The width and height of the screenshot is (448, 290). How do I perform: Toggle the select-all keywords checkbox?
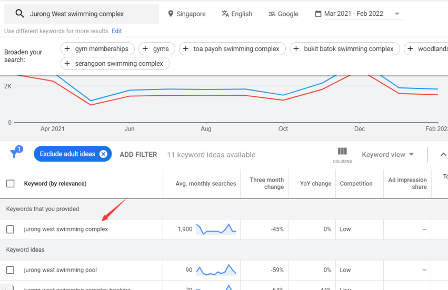[x=11, y=184]
